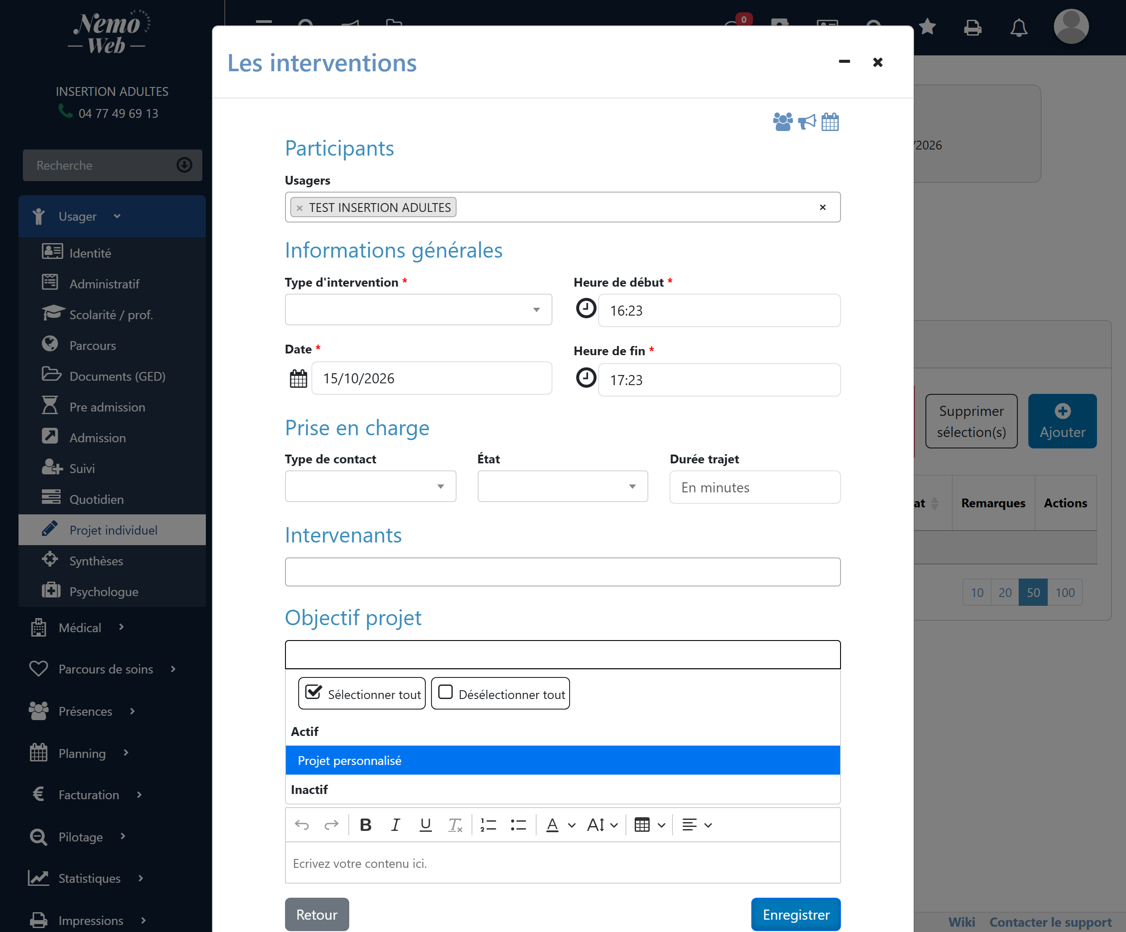Open the Type d'intervention dropdown
Viewport: 1126px width, 932px height.
click(418, 309)
